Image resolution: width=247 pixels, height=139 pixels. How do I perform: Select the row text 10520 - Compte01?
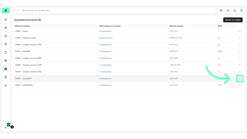(23, 79)
